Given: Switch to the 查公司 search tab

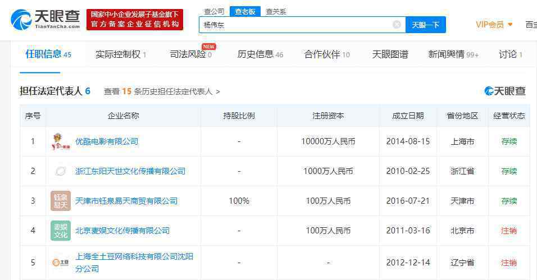Looking at the screenshot, I should (214, 11).
